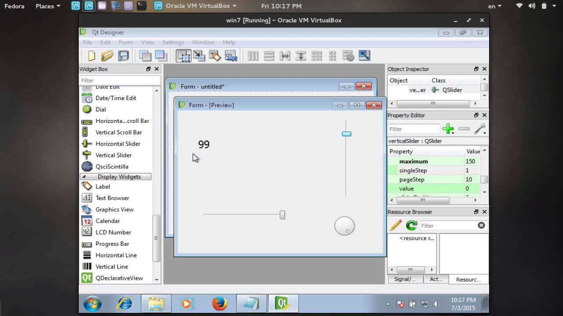Click the Open form folder icon
This screenshot has height=316, width=563.
107,56
